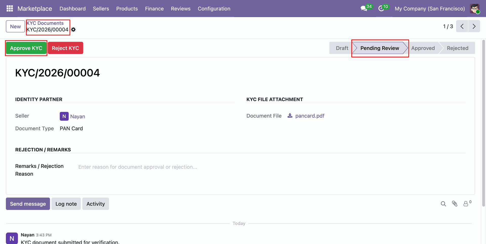486x244 pixels.
Task: Click the Marketplace app title
Action: click(x=35, y=9)
